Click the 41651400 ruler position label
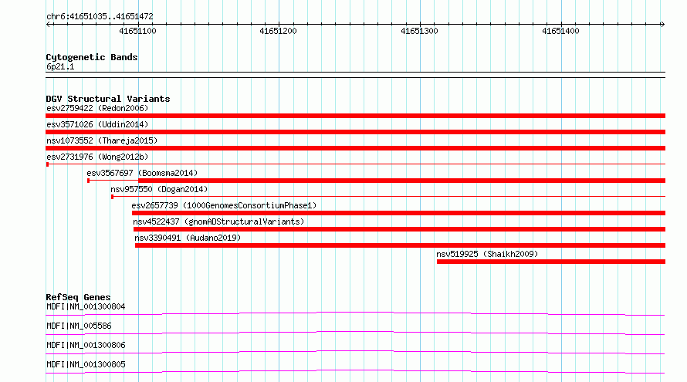The width and height of the screenshot is (687, 382). click(x=560, y=31)
